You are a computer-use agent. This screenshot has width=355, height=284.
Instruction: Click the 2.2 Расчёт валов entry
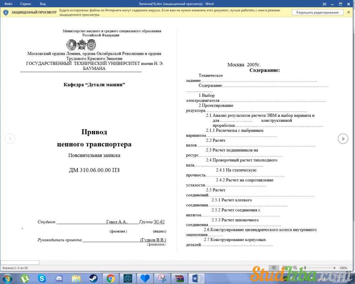(x=250, y=143)
